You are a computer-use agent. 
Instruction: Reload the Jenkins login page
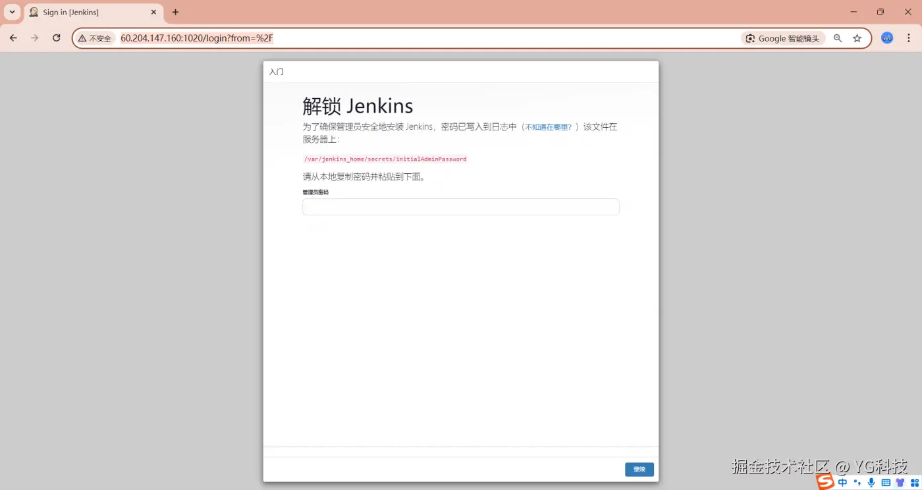57,38
